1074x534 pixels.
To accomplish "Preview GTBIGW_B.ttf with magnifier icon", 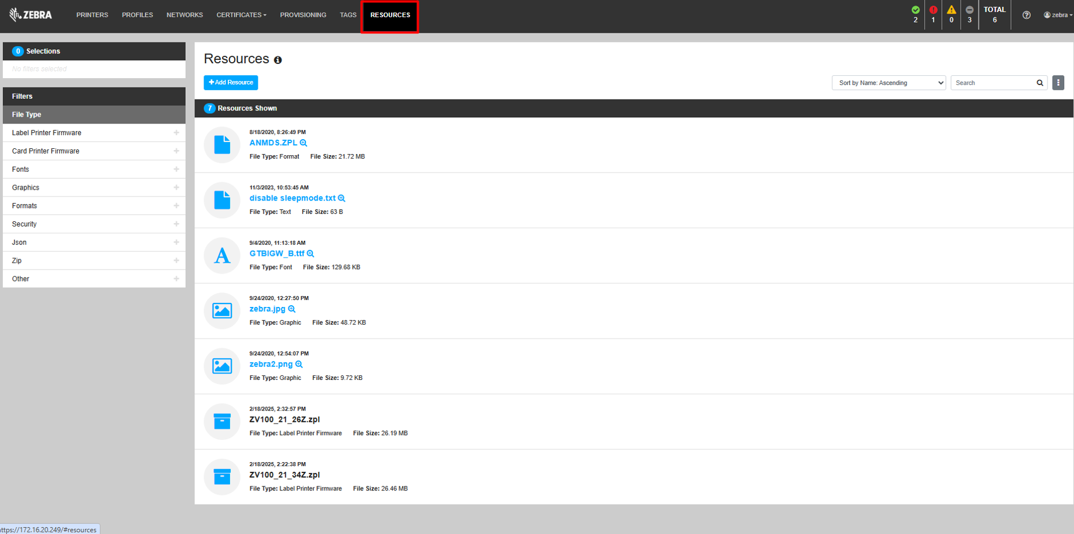I will click(311, 253).
